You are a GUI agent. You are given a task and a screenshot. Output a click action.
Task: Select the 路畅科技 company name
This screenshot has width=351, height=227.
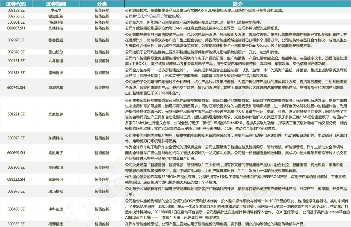(56, 73)
